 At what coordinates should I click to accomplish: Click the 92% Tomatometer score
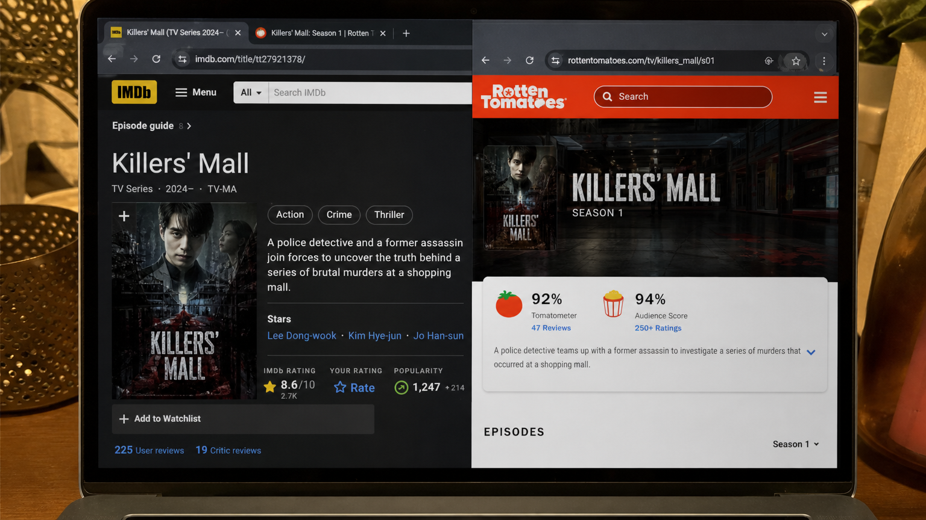coord(547,299)
